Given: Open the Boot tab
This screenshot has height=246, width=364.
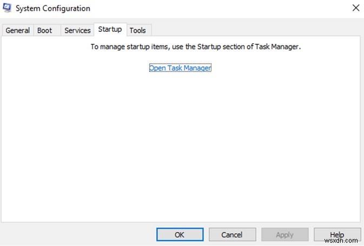Looking at the screenshot, I should 45,30.
